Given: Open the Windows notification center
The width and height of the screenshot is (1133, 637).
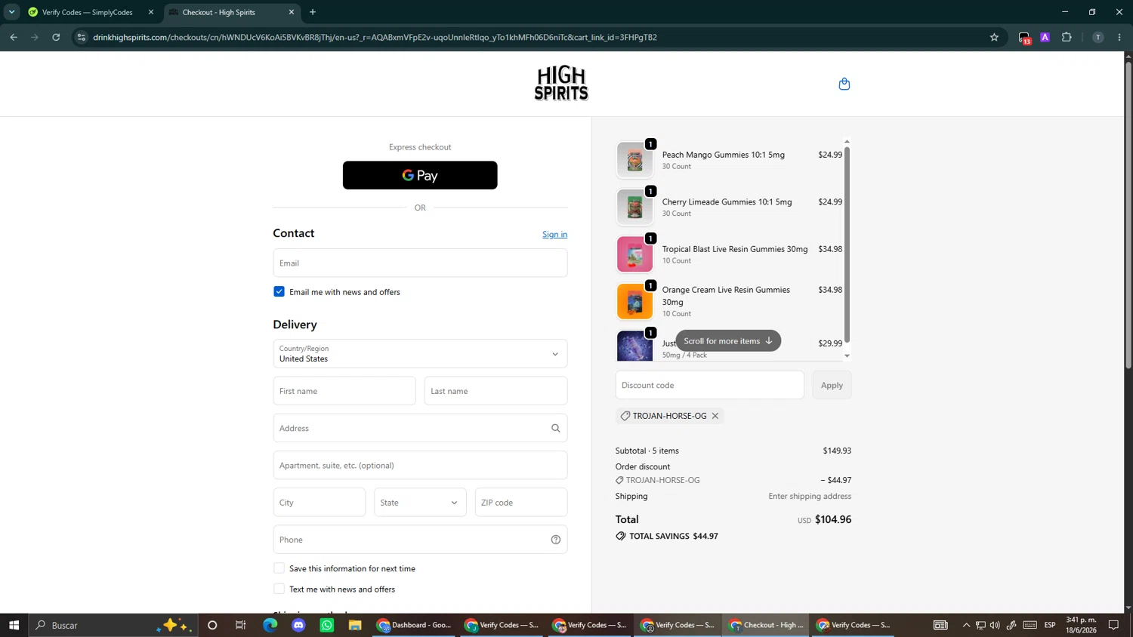Looking at the screenshot, I should 1113,625.
